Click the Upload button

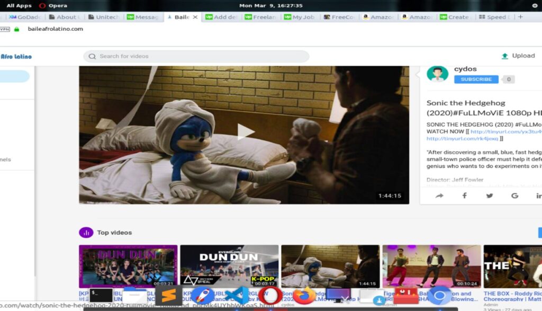pos(518,56)
